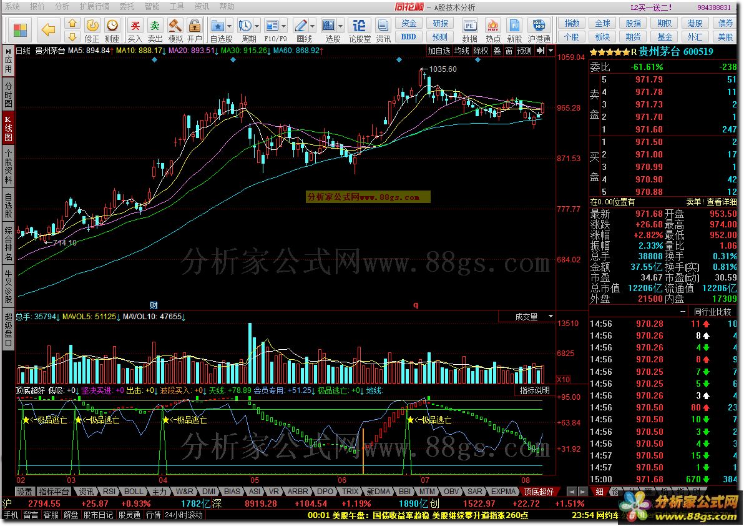Image resolution: width=744 pixels, height=526 pixels.
Task: Click the colorful home grid icon
Action: pyautogui.click(x=21, y=30)
